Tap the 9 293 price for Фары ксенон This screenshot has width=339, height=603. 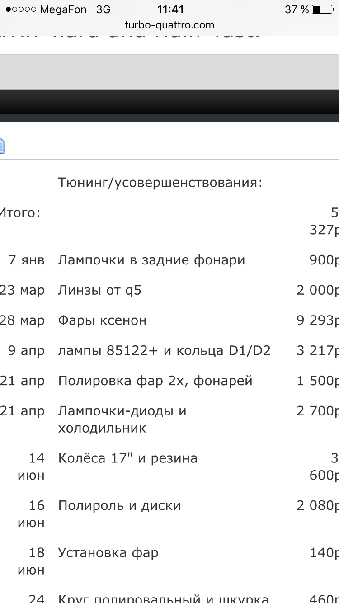click(x=317, y=320)
